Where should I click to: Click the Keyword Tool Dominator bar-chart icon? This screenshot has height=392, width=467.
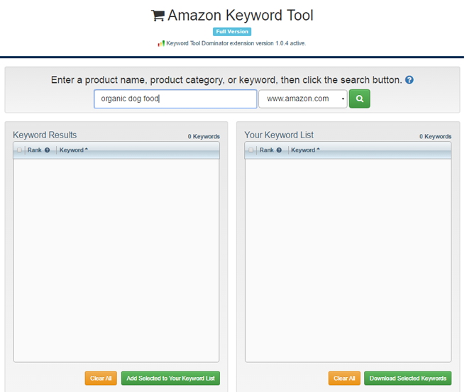pyautogui.click(x=161, y=43)
